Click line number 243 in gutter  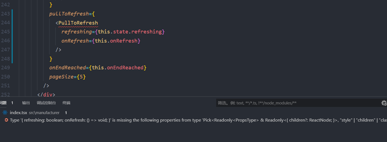coord(5,14)
